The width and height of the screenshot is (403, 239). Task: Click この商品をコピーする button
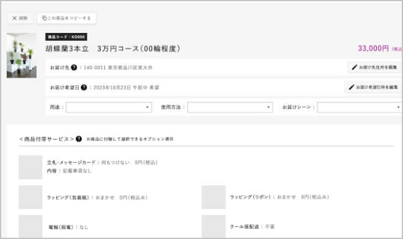[x=67, y=18]
